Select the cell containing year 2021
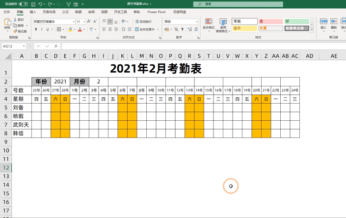 60,82
